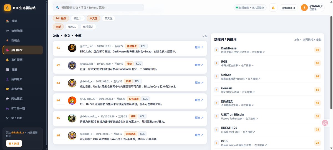This screenshot has width=333, height=150.
Task: Open 事件提醒 in sidebar
Action: click(x=22, y=60)
